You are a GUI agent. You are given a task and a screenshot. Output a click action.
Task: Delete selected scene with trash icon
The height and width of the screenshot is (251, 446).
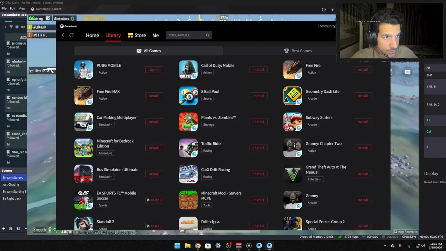click(10, 228)
